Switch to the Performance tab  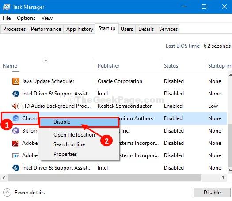click(x=46, y=29)
